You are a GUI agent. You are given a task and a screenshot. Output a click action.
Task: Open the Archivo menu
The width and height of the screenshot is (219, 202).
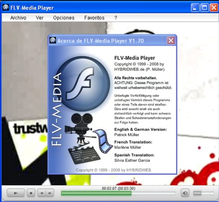(x=18, y=18)
